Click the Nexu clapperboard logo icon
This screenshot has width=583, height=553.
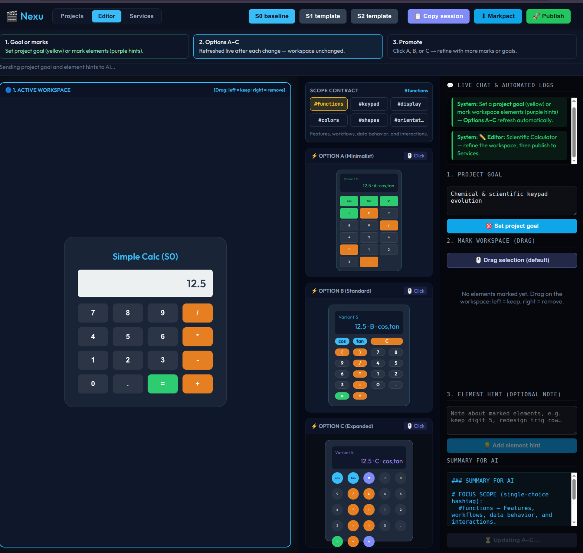click(x=12, y=16)
